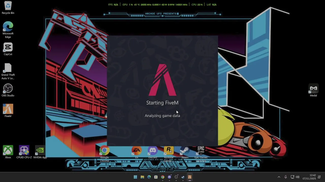
Task: Select the CPUID CPU-Z desktop shortcut
Action: pos(24,152)
